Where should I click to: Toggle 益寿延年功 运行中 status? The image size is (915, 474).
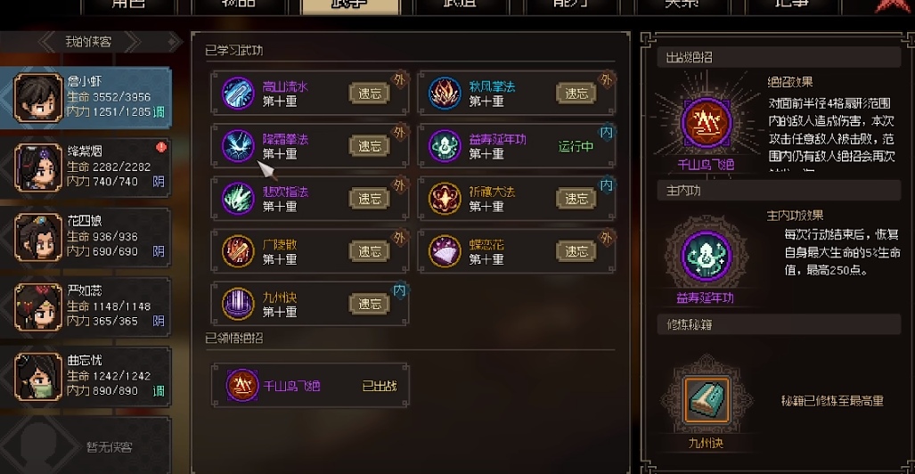(576, 146)
